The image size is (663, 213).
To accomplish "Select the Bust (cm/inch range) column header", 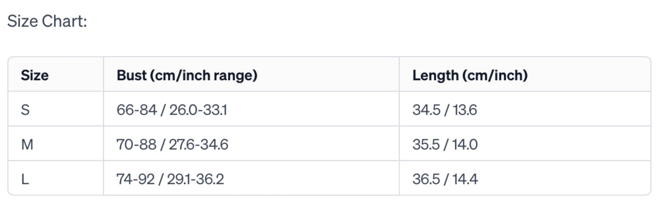I will point(187,76).
